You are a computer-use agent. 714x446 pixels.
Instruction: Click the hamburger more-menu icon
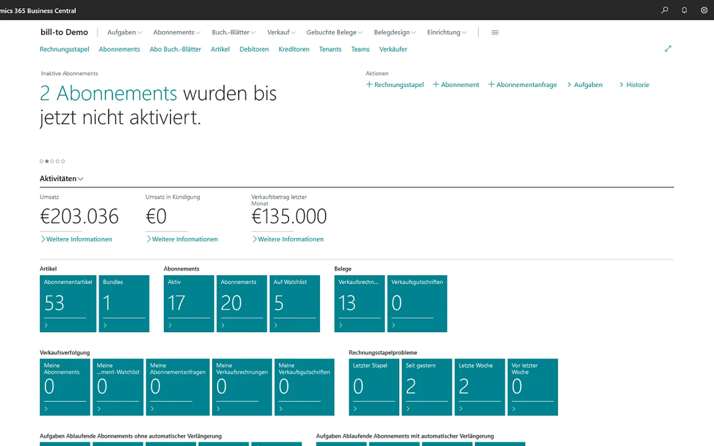tap(495, 33)
